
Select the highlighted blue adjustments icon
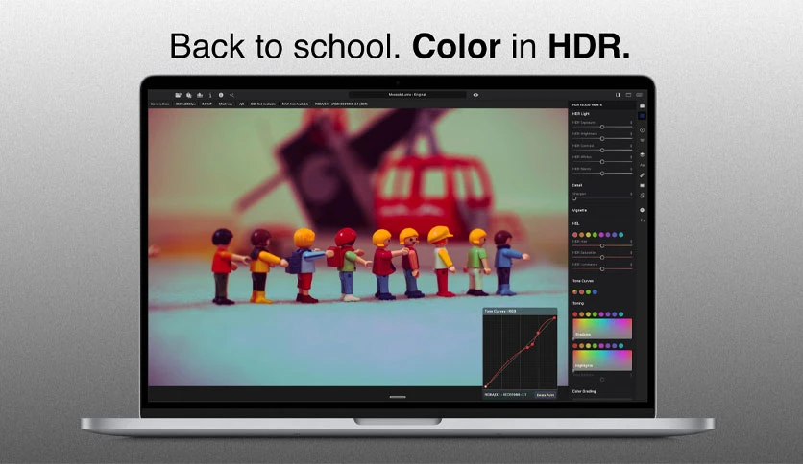pos(643,117)
